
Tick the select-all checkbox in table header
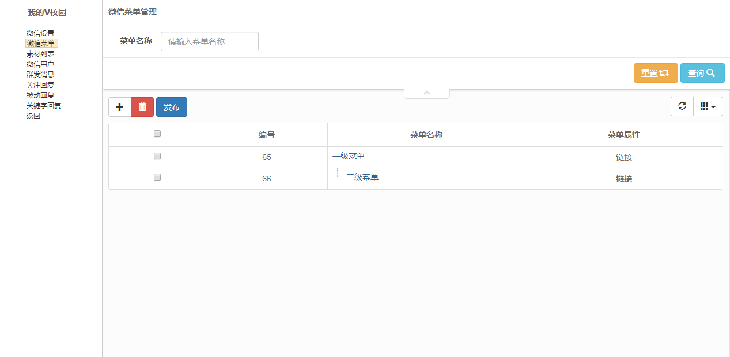157,134
